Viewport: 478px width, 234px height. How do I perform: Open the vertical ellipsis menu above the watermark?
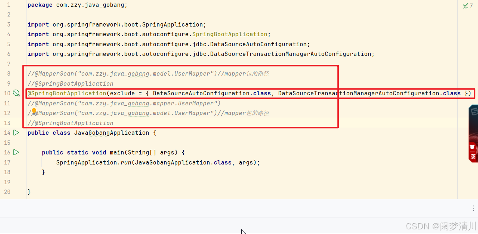coord(474,208)
